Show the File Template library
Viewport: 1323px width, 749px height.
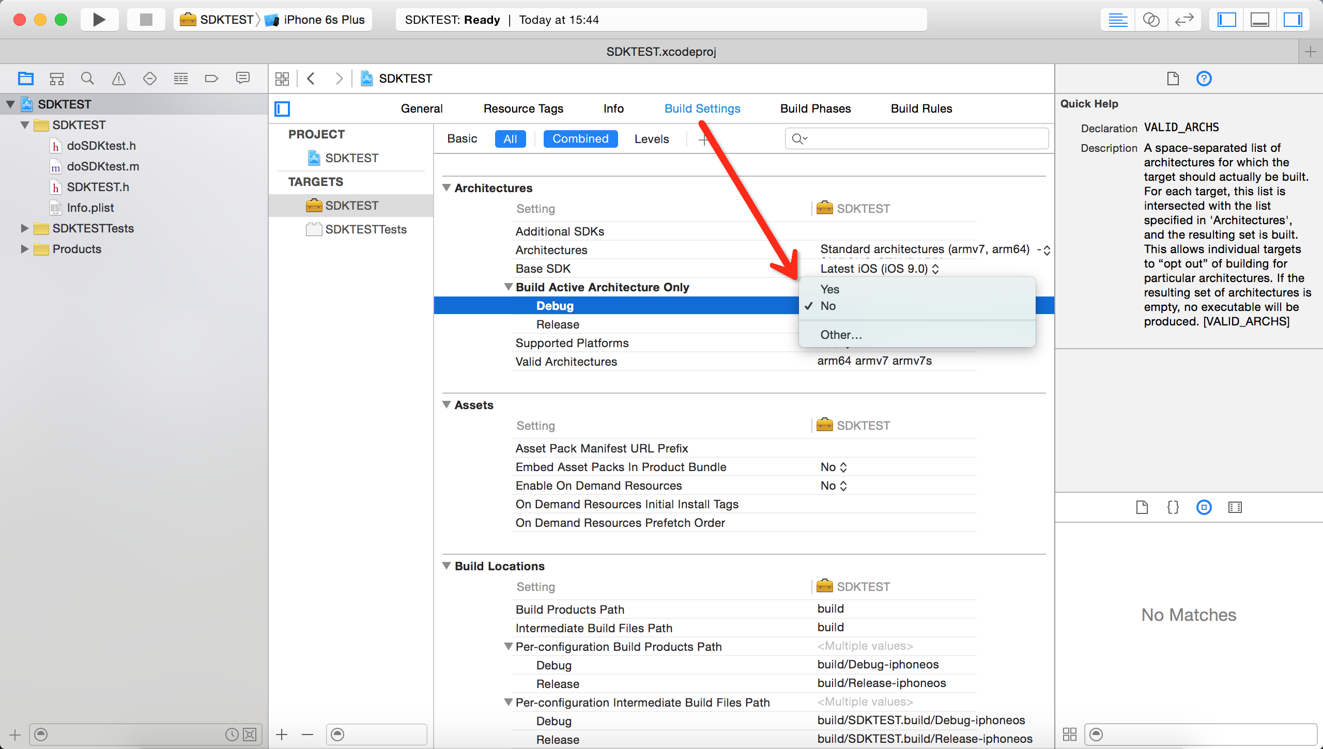tap(1142, 507)
